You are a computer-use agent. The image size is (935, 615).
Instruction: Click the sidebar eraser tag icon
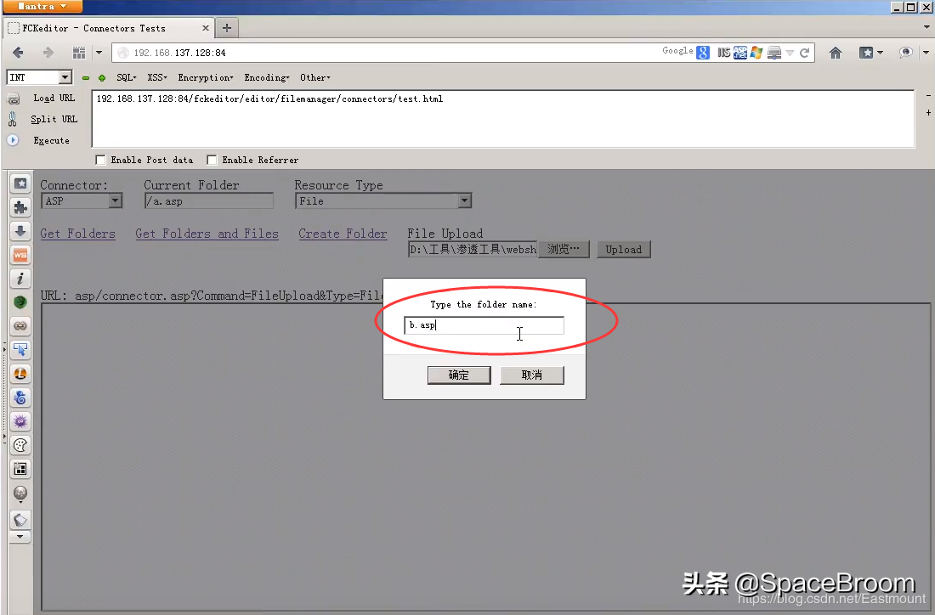click(x=20, y=520)
